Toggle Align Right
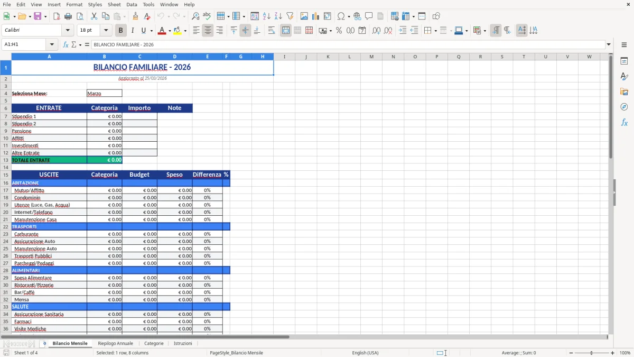Screen dimensions: 634x357 point(219,31)
